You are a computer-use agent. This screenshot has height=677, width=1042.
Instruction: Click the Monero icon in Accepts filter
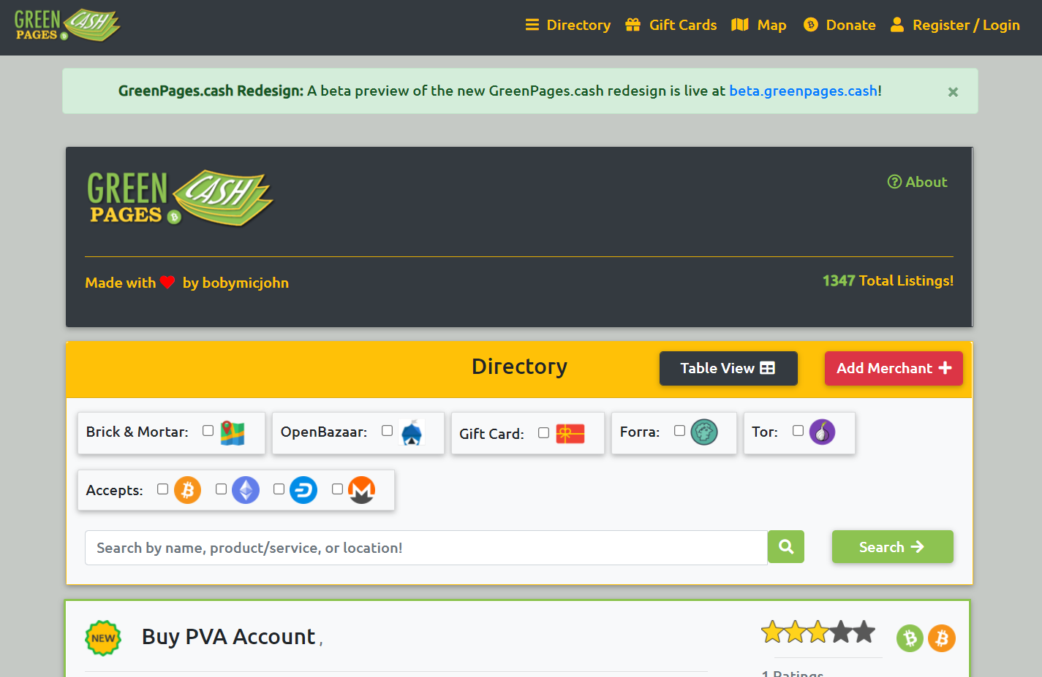pos(362,490)
